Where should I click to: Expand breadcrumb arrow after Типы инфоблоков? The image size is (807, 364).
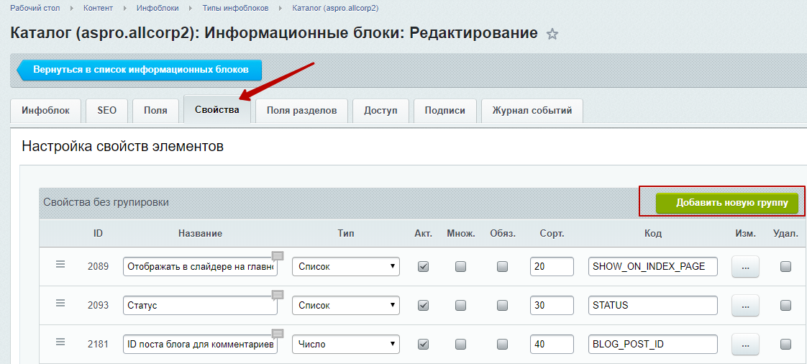pos(281,8)
